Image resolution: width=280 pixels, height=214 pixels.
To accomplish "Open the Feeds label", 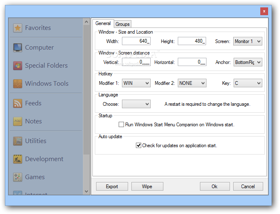I will pos(33,103).
